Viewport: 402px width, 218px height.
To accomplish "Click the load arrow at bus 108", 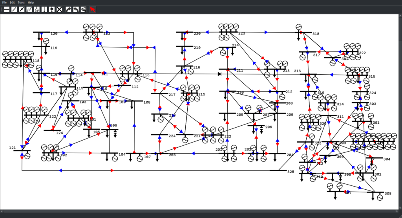I will pos(132,105).
